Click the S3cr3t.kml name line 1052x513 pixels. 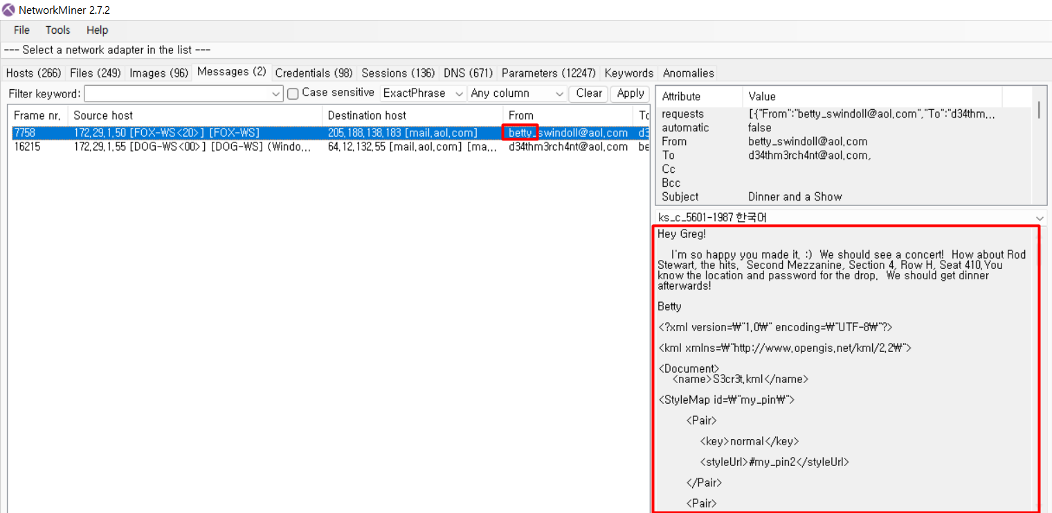(740, 380)
